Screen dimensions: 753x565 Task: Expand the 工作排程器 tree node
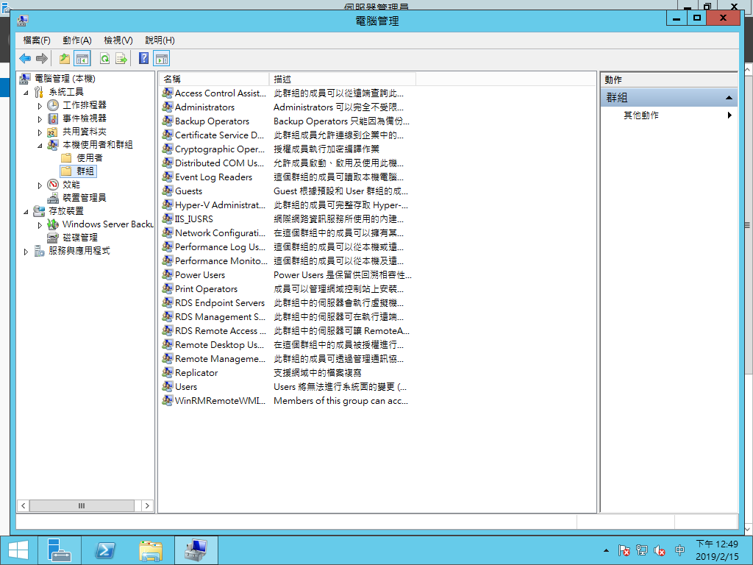tap(40, 105)
